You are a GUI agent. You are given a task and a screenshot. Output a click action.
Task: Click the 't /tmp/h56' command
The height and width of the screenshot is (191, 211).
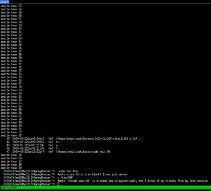(65, 178)
